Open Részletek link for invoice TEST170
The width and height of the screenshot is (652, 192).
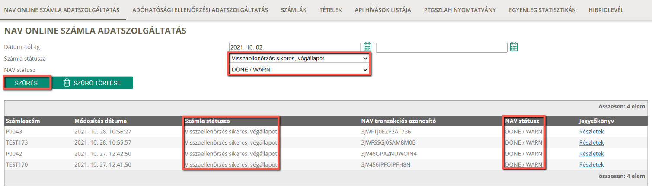(591, 164)
